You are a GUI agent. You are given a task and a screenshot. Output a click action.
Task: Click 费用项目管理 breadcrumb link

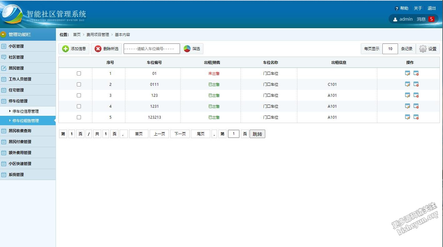point(98,35)
